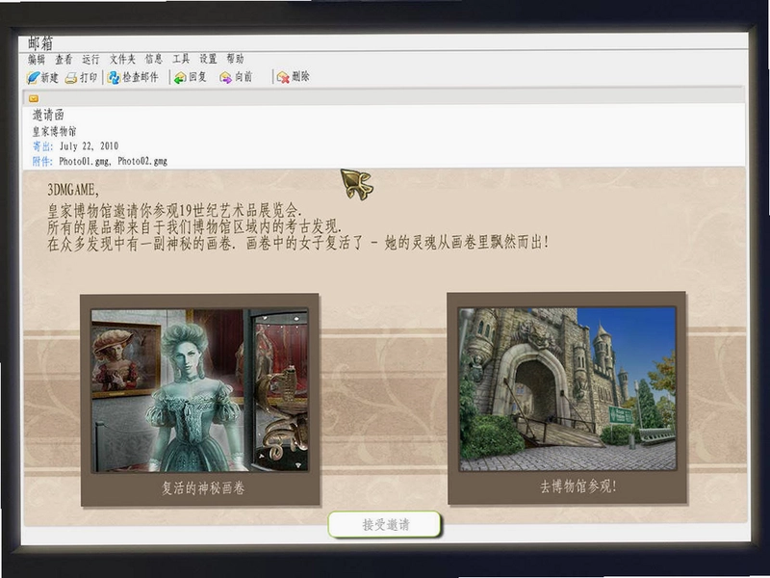The width and height of the screenshot is (770, 578).
Task: Click the line about 神秘的画卷
Action: [x=298, y=243]
